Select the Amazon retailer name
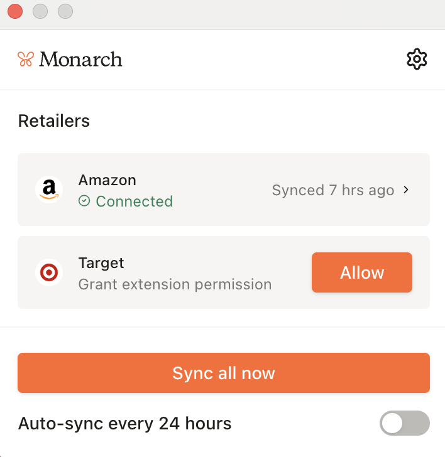The image size is (445, 457). tap(107, 180)
